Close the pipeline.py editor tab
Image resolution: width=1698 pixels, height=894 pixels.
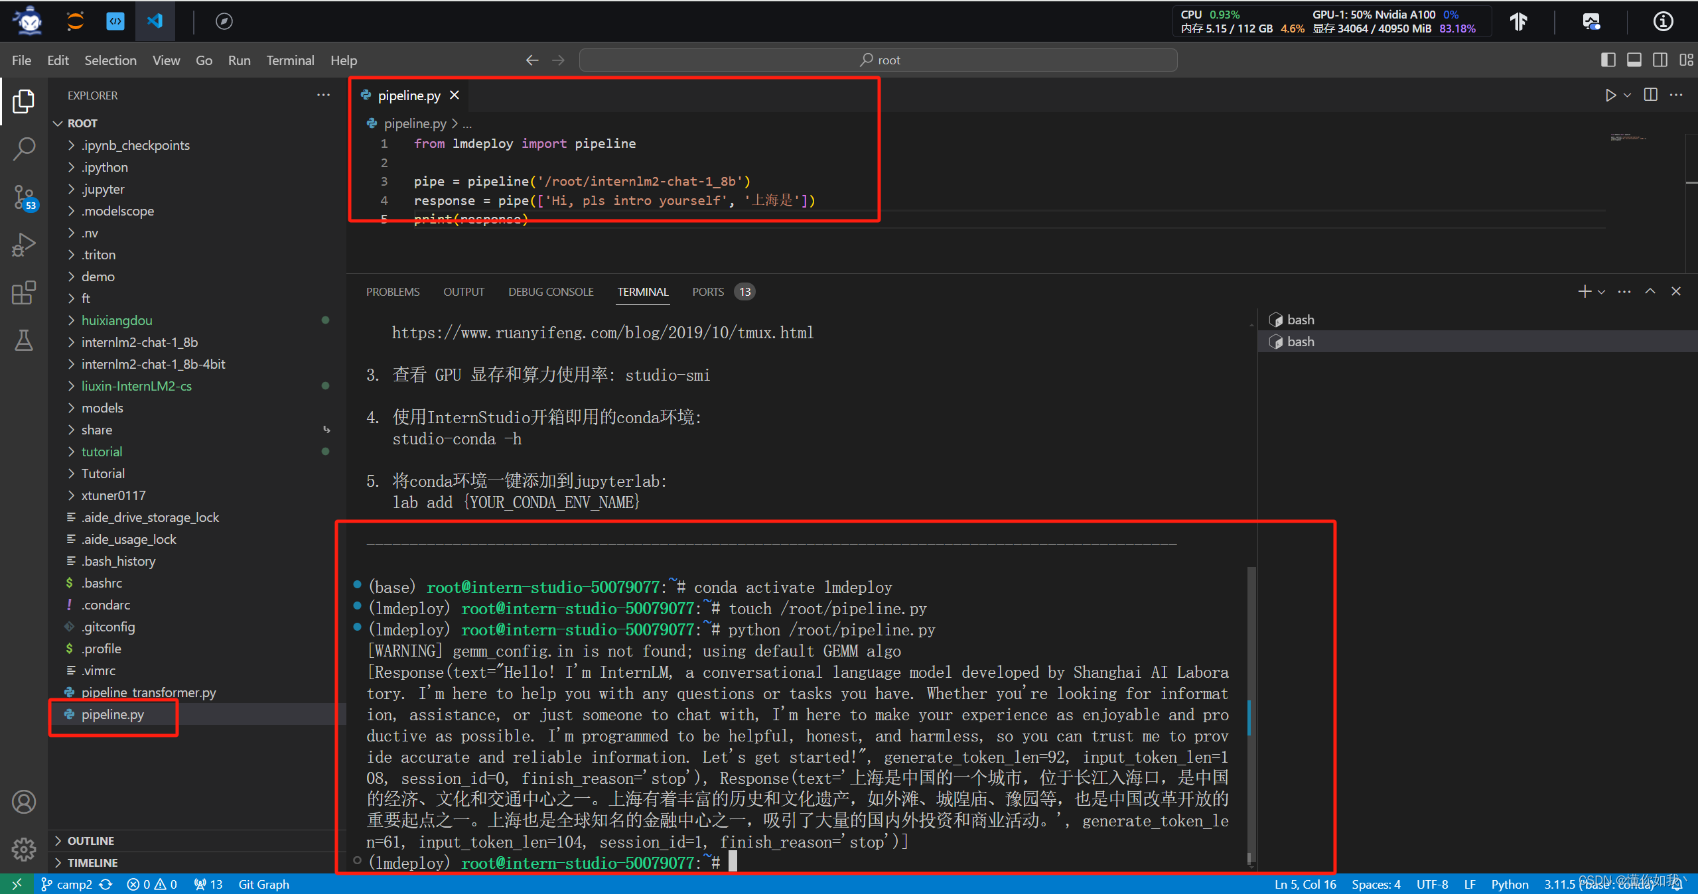tap(455, 96)
